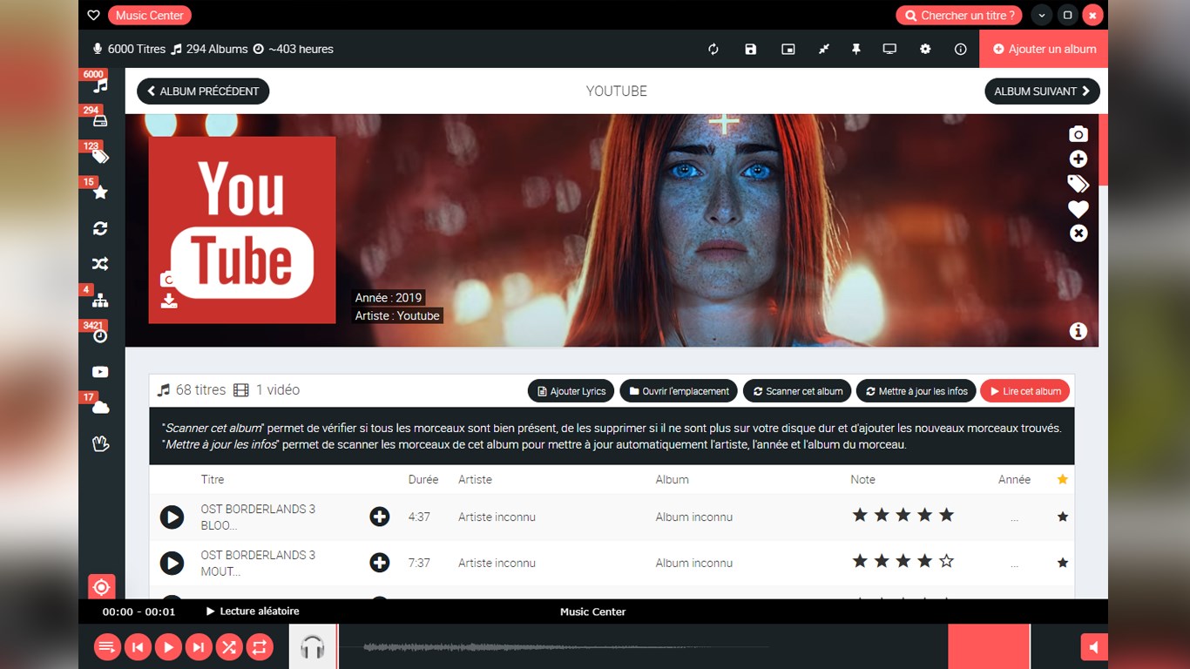Click Ajouter un album button
The height and width of the screenshot is (669, 1190).
[1044, 50]
